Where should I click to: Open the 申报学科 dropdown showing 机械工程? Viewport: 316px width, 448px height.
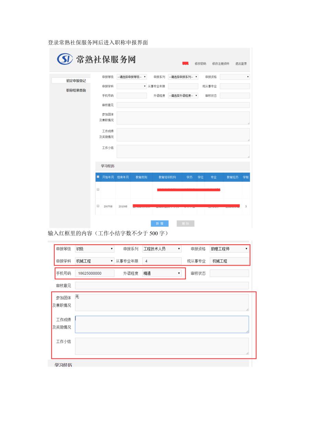(x=94, y=261)
